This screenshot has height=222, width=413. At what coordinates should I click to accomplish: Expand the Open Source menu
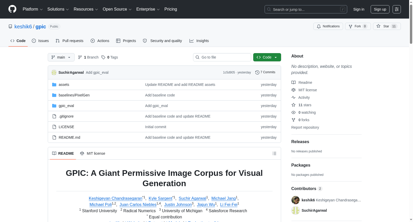point(117,9)
